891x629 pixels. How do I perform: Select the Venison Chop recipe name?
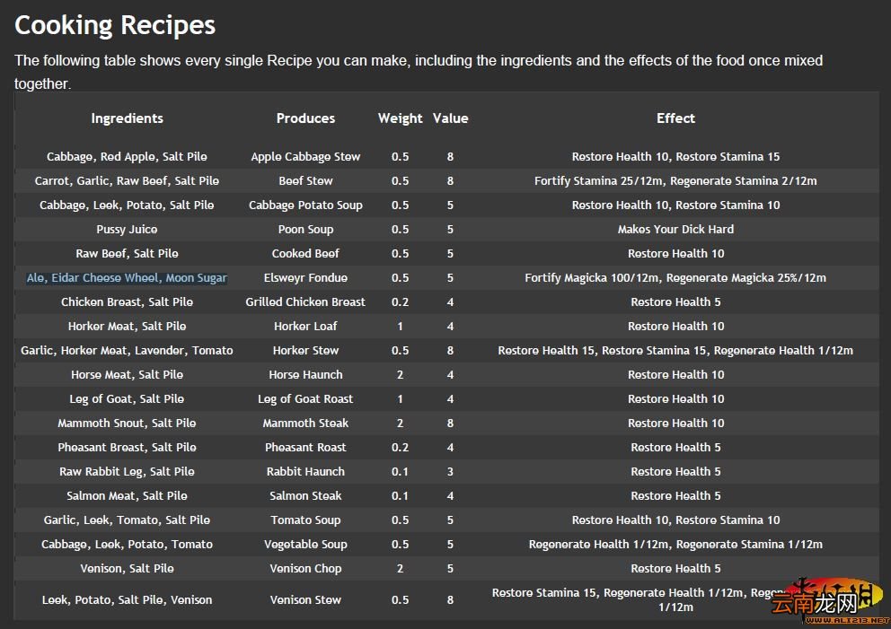coord(305,569)
